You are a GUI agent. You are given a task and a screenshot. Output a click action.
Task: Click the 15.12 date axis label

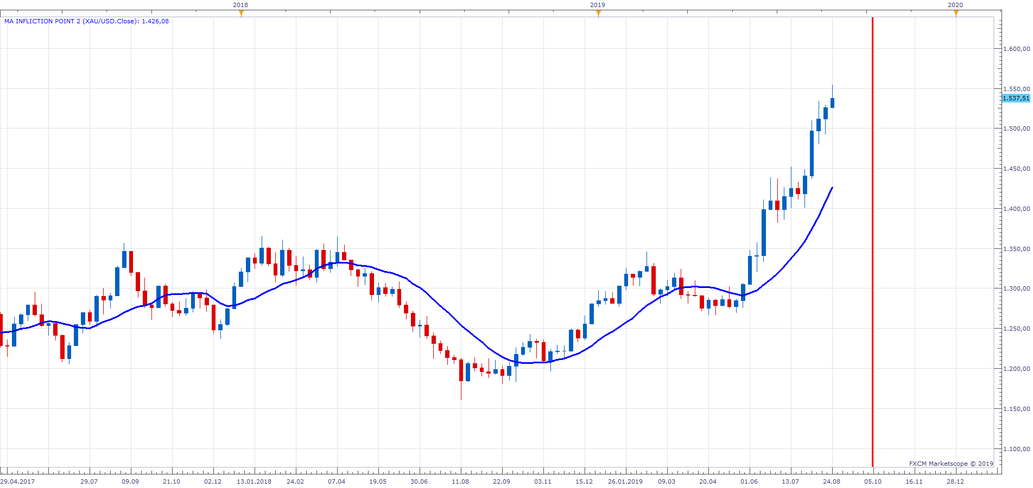(x=584, y=481)
